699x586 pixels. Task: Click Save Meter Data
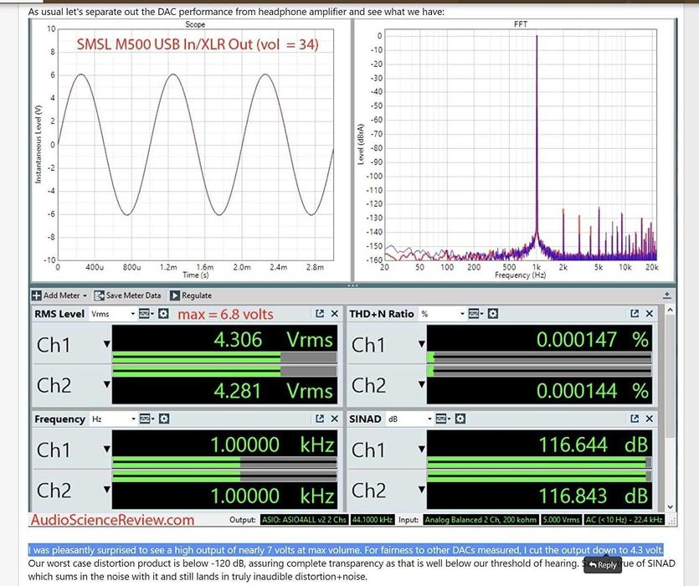tap(127, 296)
